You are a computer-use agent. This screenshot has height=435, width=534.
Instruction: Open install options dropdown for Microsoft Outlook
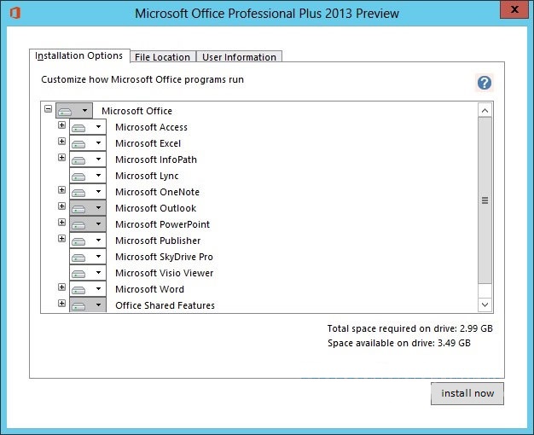[88, 208]
